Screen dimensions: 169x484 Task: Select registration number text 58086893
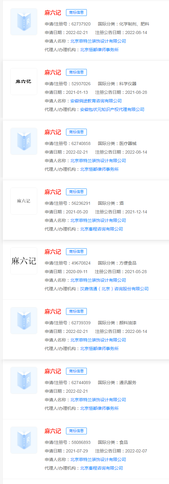click(81, 442)
